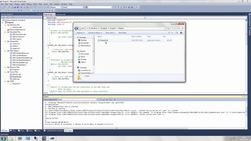The height and width of the screenshot is (141, 251).
Task: Collapse the Project2 project node
Action: pyautogui.click(x=3, y=23)
